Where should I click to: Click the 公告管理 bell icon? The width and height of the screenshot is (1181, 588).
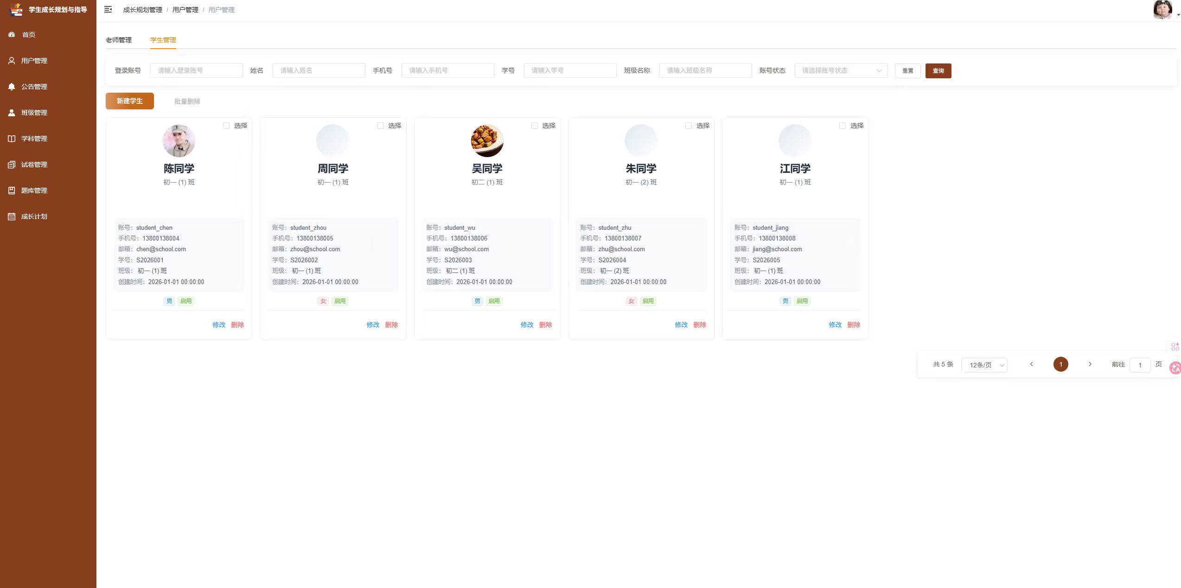[12, 87]
